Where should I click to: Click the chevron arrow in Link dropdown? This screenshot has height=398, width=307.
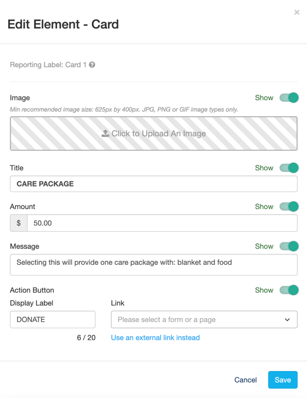click(x=287, y=320)
